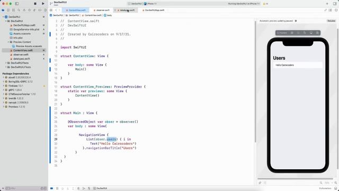Expand the Firebase package dependency

click(x=3, y=86)
